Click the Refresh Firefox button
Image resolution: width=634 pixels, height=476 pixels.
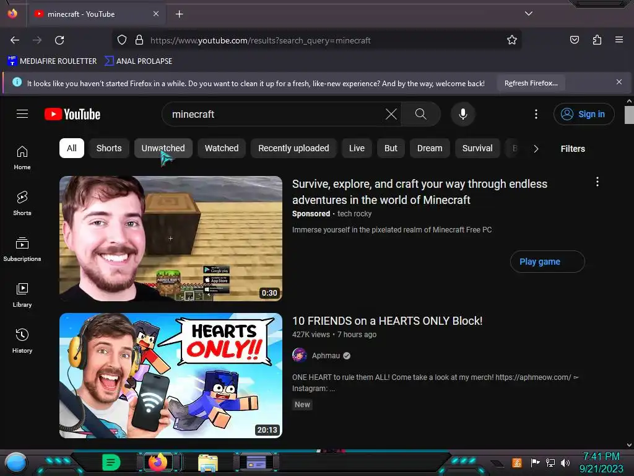pos(531,83)
